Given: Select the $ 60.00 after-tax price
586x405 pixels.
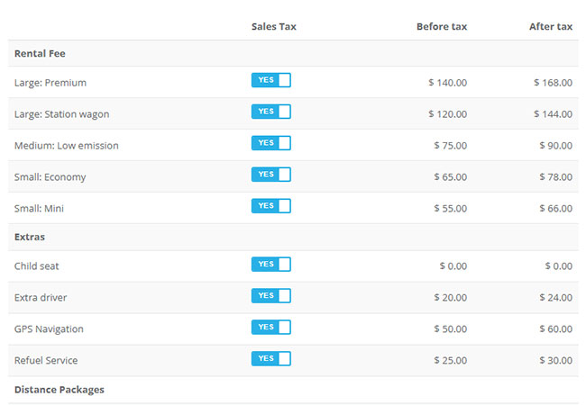Looking at the screenshot, I should coord(555,329).
